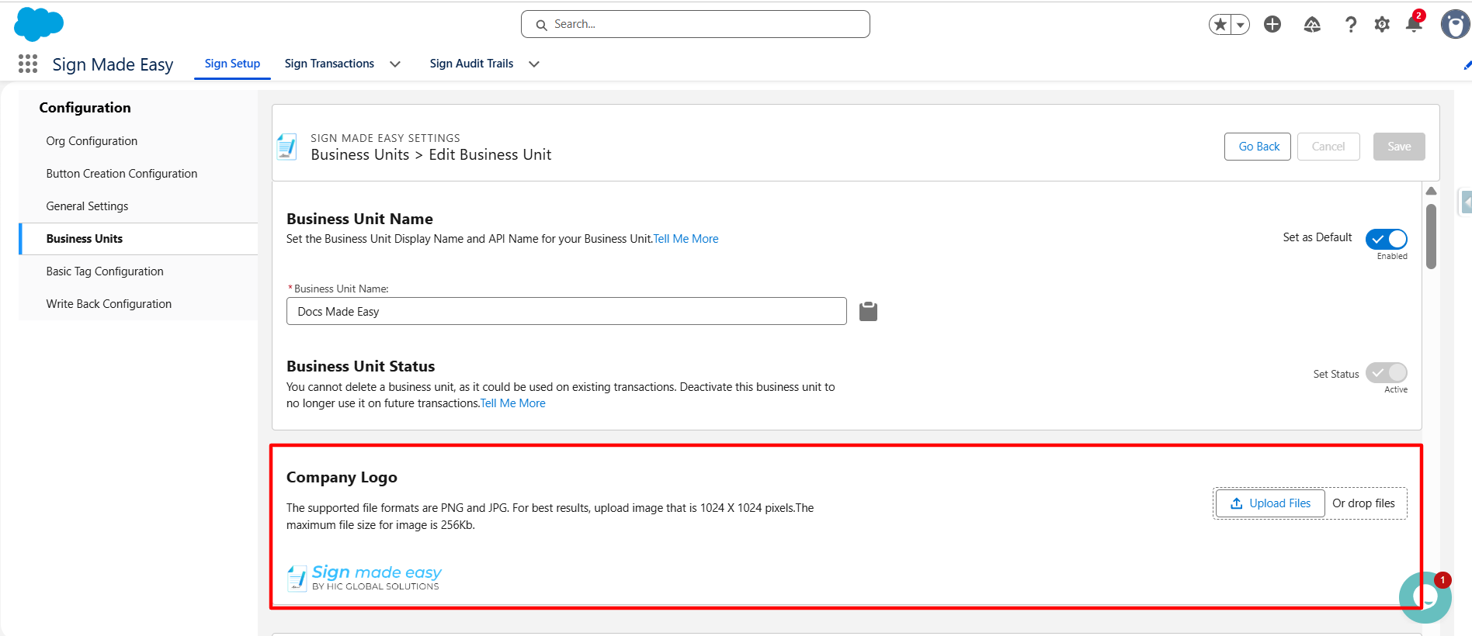This screenshot has width=1472, height=636.
Task: Click Tell Me More under Business Unit Name
Action: (x=686, y=239)
